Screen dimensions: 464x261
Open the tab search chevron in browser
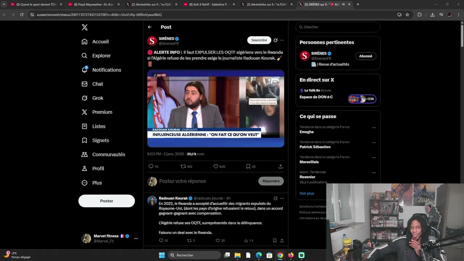point(4,4)
